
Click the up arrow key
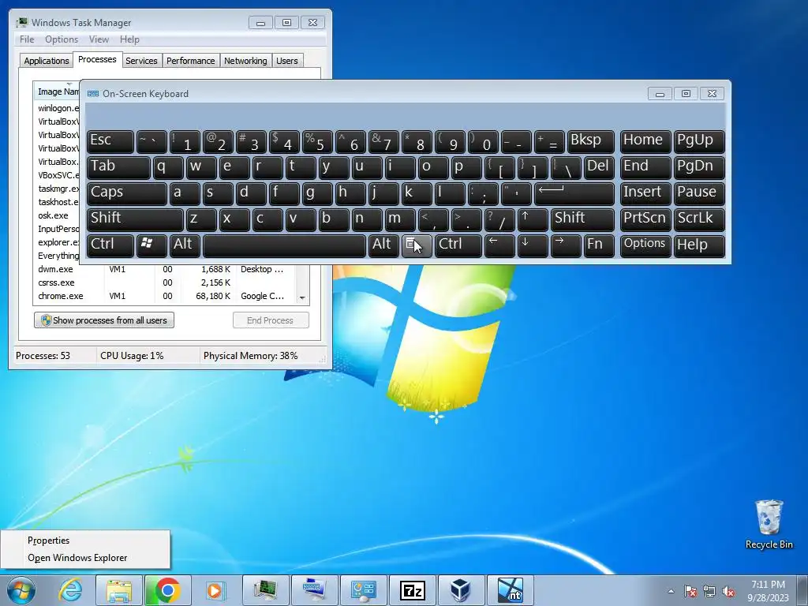click(533, 219)
